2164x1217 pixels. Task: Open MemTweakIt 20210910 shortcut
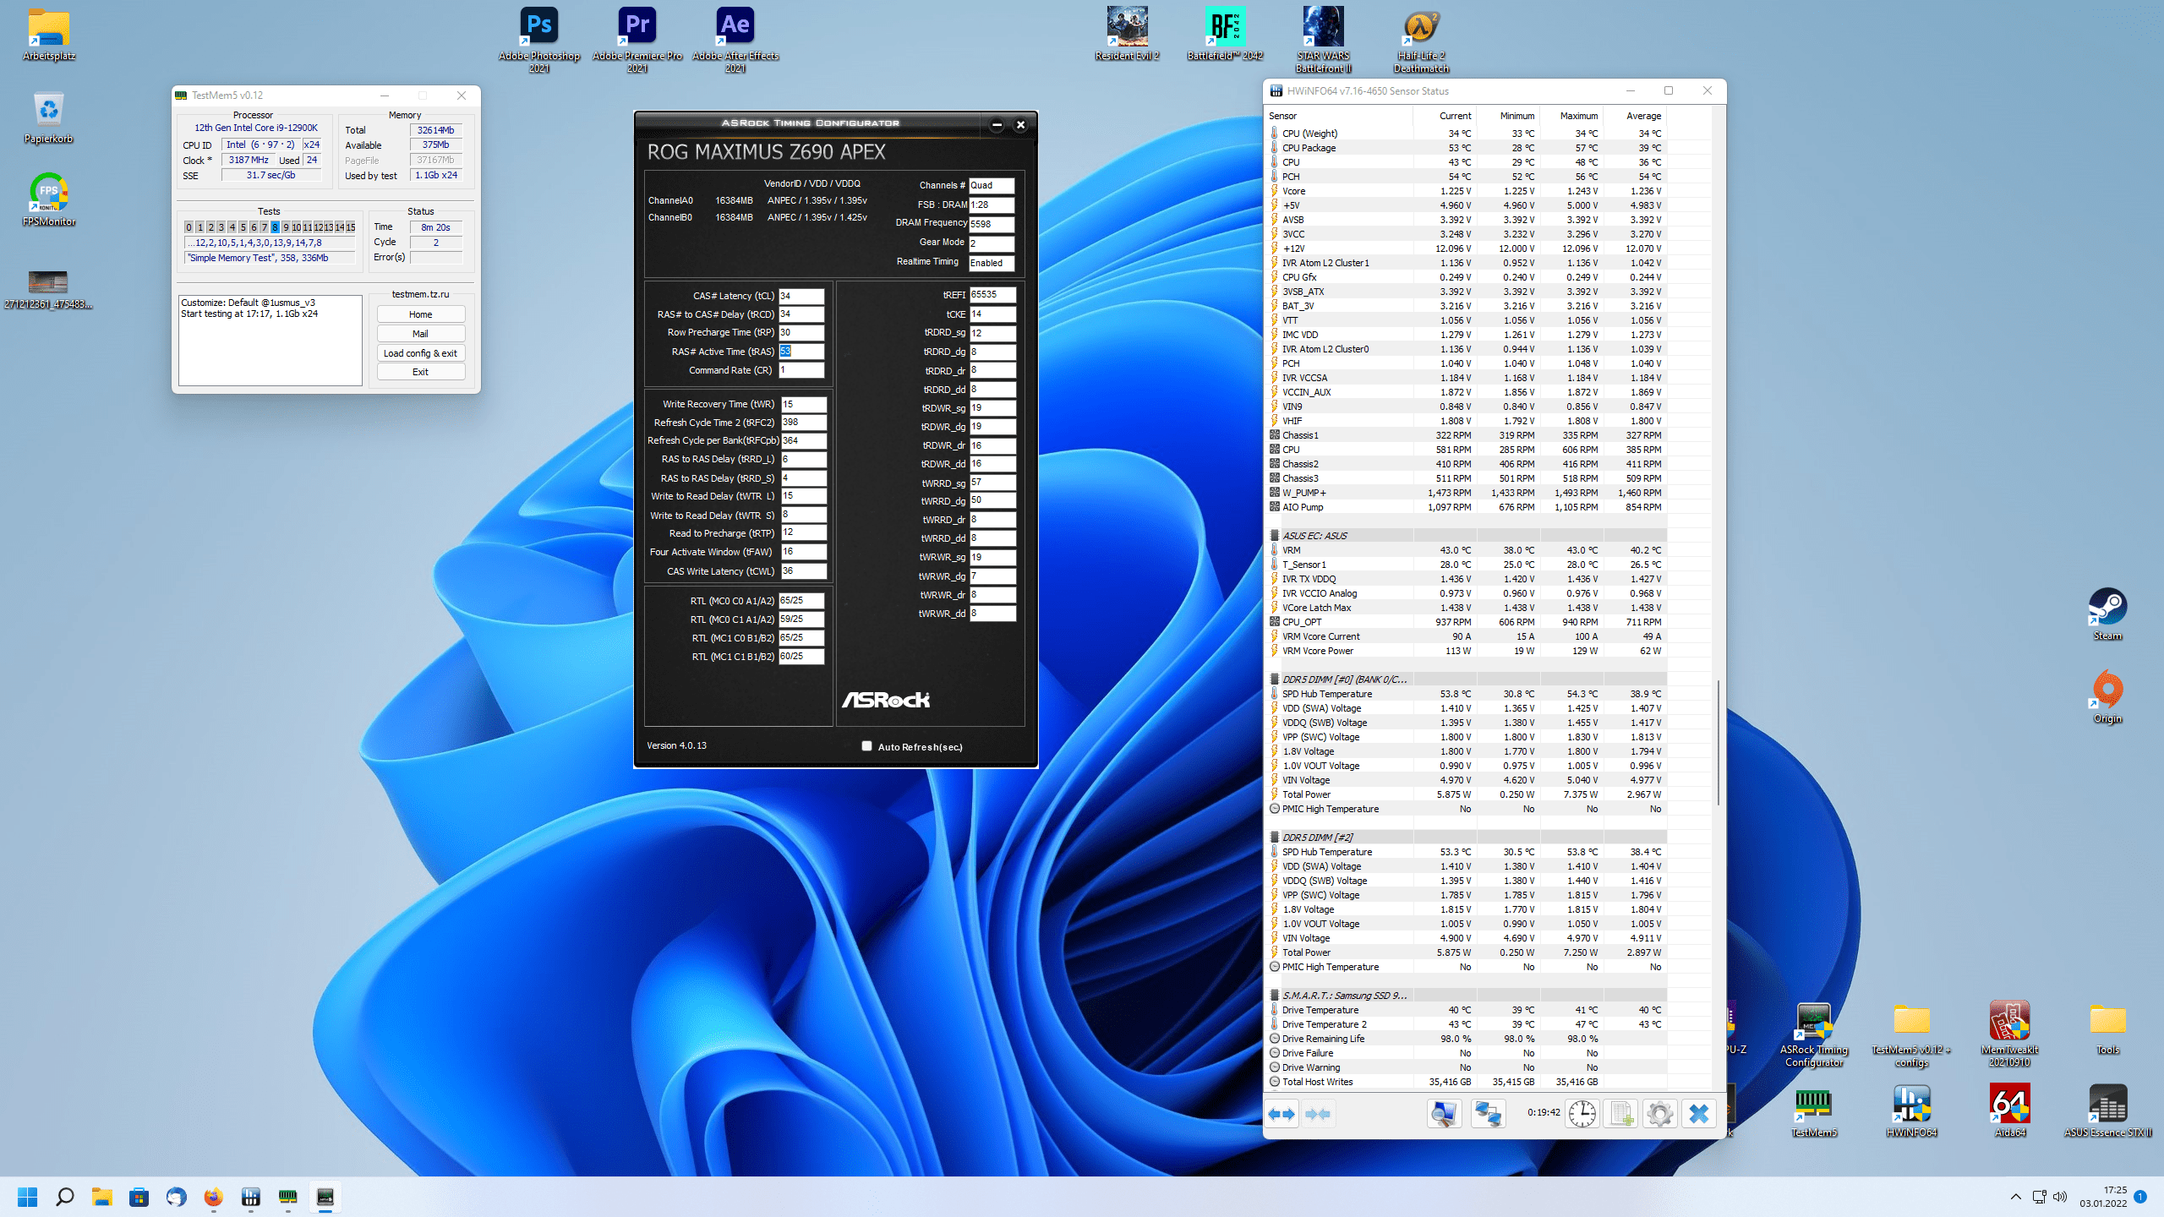2009,1034
